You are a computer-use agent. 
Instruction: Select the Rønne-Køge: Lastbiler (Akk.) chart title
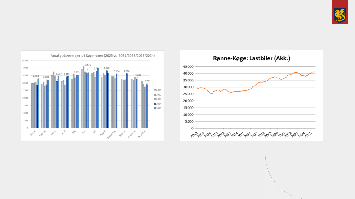[251, 58]
